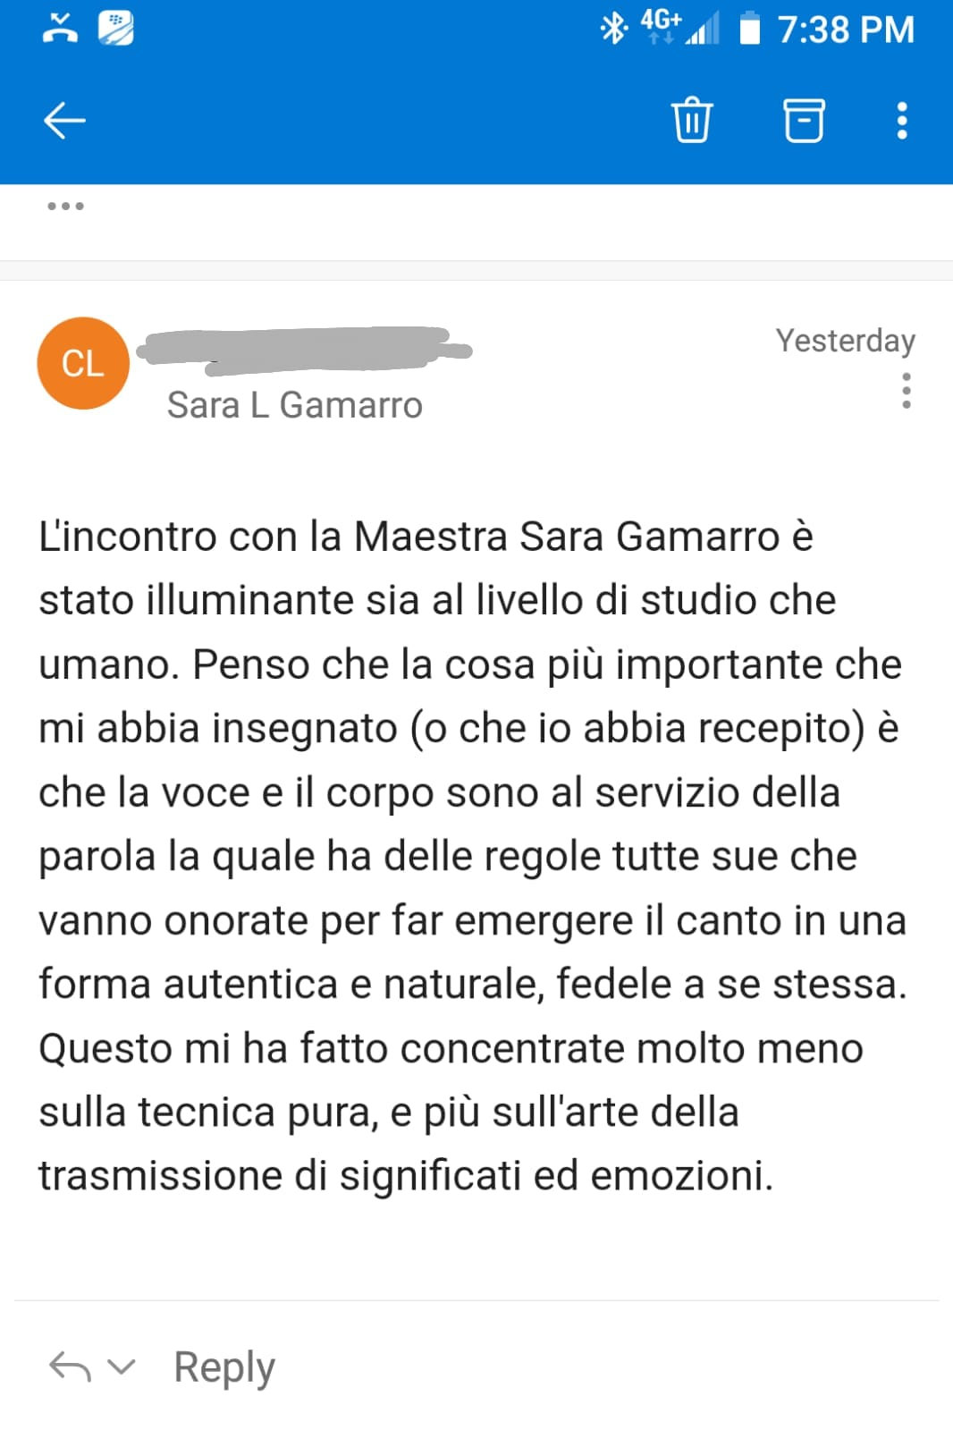Delete email with trash can icon
953x1430 pixels.
(x=691, y=120)
